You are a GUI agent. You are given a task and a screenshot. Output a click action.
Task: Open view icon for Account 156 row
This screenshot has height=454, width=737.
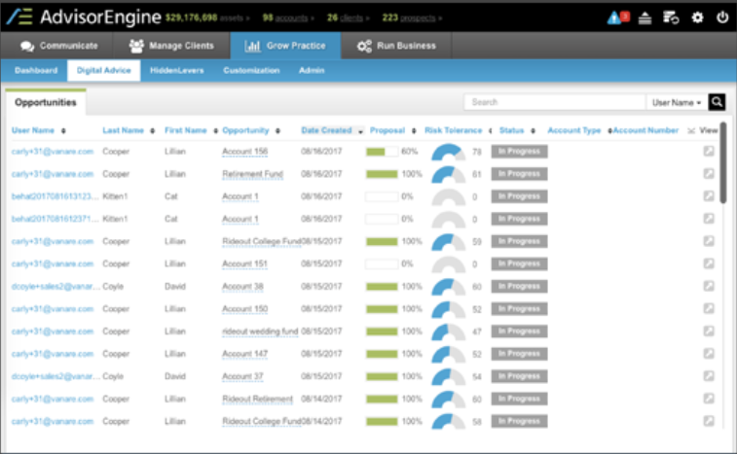709,151
